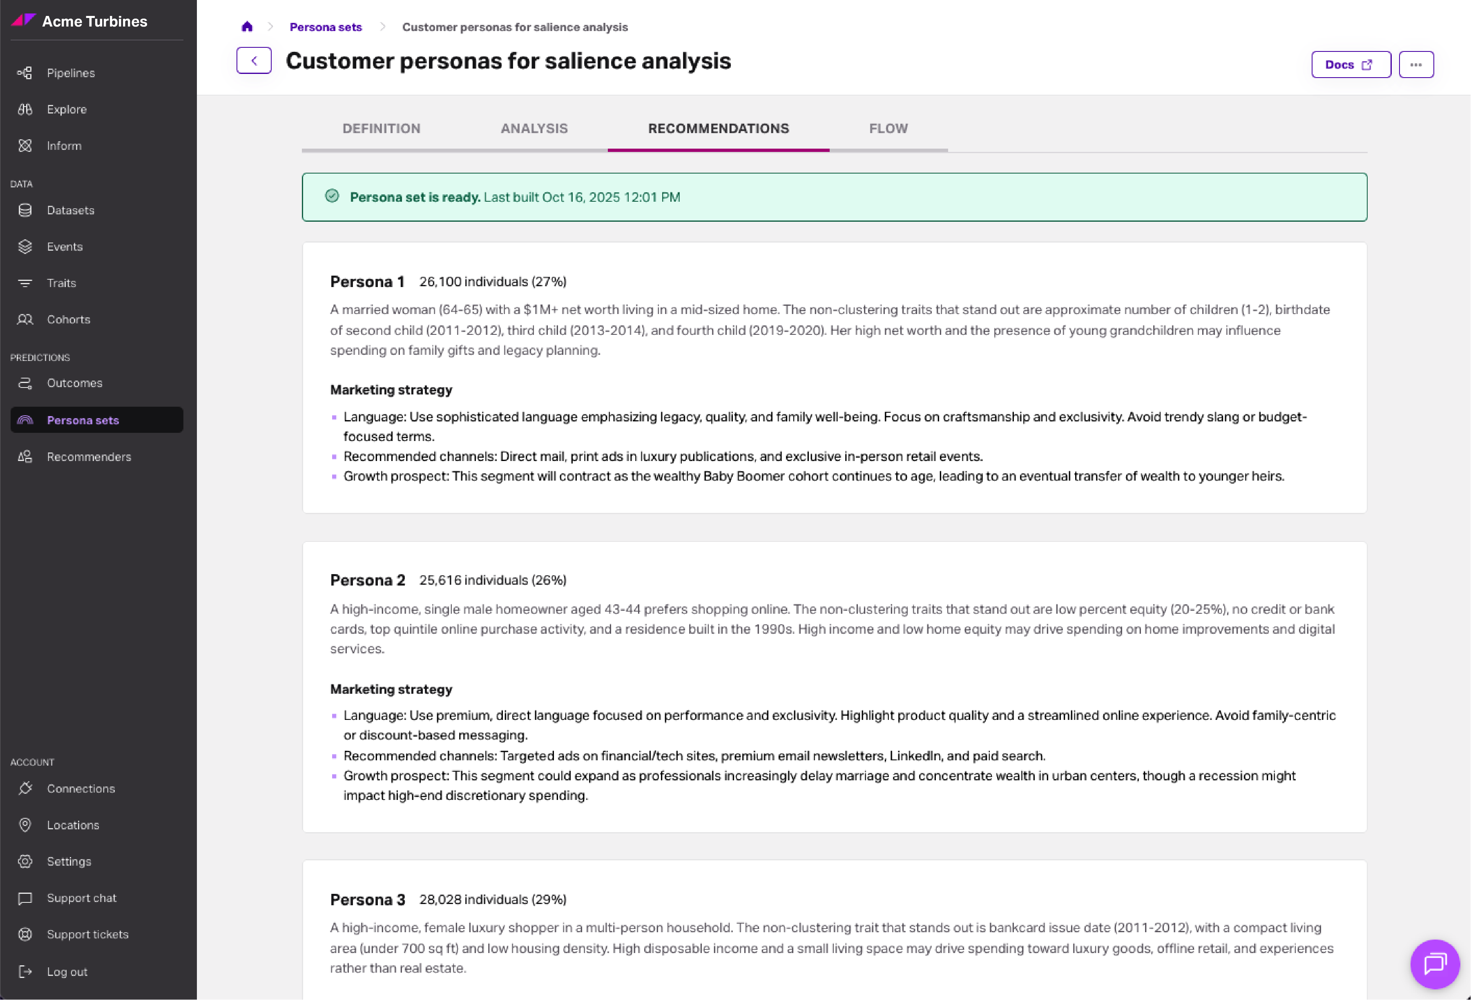Switch to the Definition tab
The image size is (1471, 1000).
381,128
